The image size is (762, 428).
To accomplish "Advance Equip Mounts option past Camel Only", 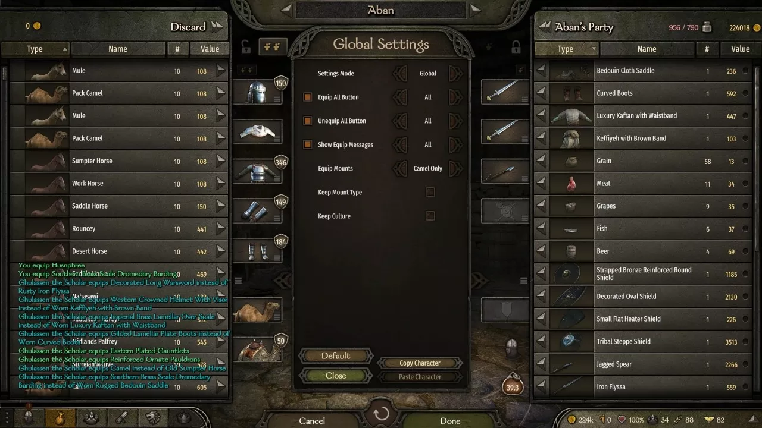I will pos(455,168).
